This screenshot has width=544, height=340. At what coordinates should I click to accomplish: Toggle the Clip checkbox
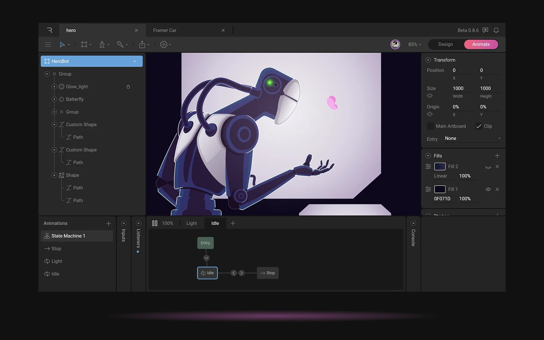pos(479,126)
